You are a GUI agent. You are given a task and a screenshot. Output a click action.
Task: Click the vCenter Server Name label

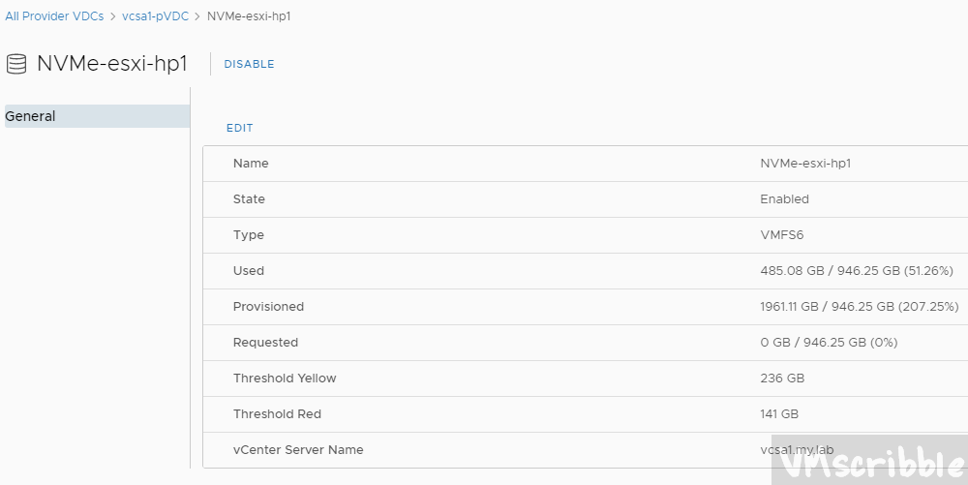(298, 450)
